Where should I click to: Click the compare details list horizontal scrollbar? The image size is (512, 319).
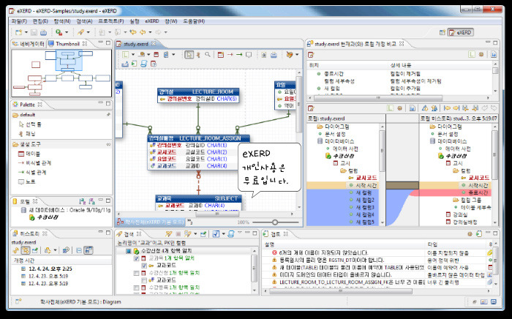pyautogui.click(x=378, y=97)
